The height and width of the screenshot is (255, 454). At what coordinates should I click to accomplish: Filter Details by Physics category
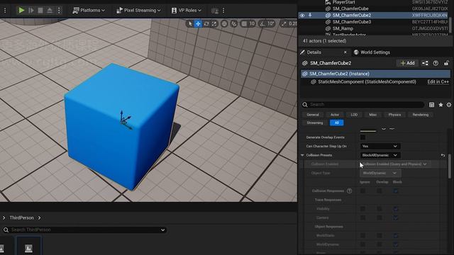pos(394,115)
